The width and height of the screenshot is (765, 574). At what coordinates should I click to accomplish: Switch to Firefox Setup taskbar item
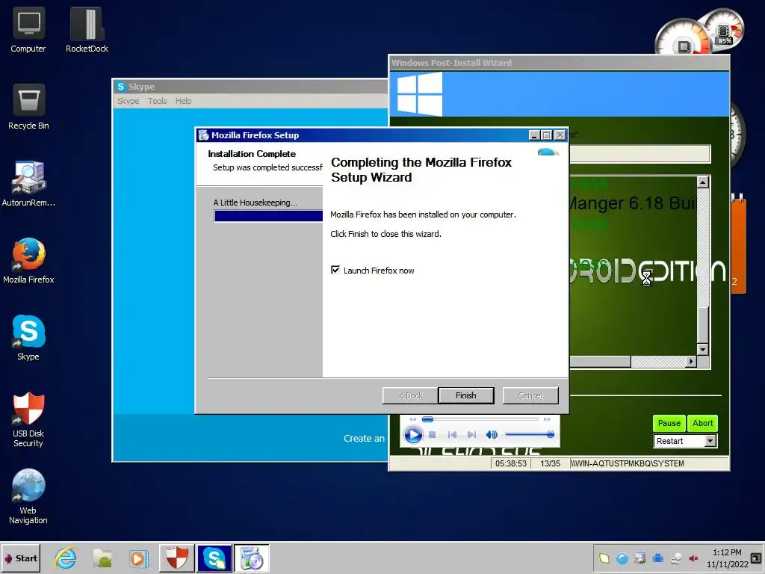pos(252,558)
